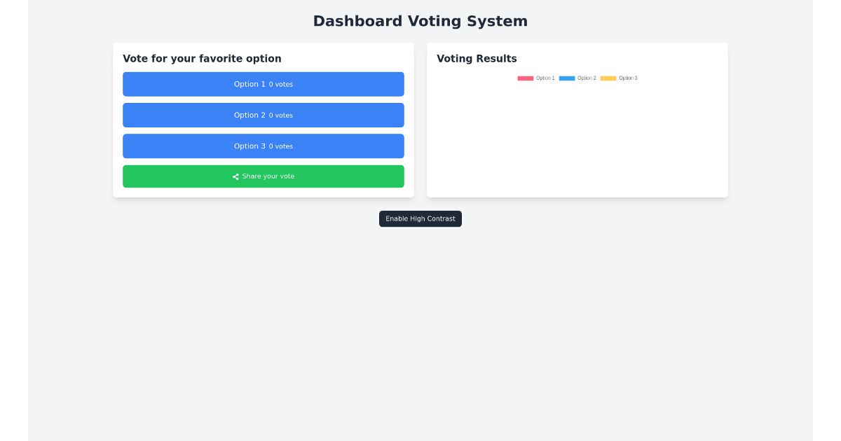Viewport: 841px width, 441px height.
Task: Vote for Option 2
Action: click(x=264, y=115)
